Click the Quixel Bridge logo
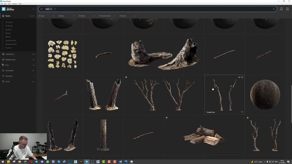The height and width of the screenshot is (164, 292). pos(8,9)
